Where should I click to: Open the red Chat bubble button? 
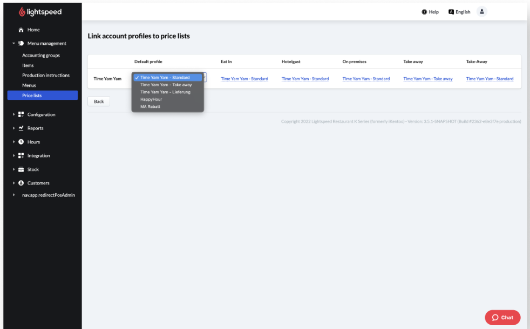tap(502, 317)
